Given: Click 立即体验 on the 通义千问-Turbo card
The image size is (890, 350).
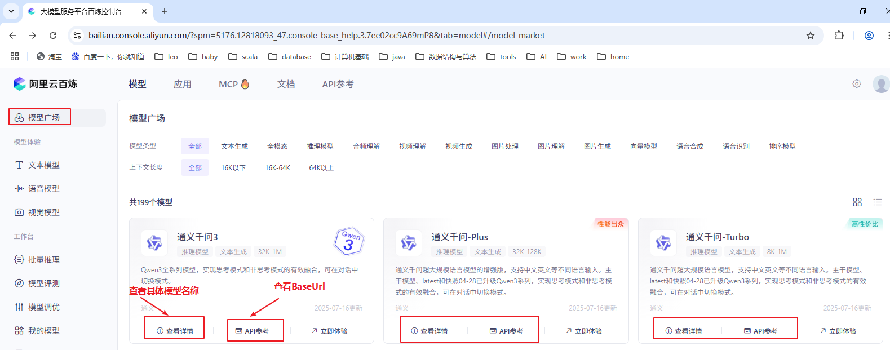Looking at the screenshot, I should click(838, 331).
